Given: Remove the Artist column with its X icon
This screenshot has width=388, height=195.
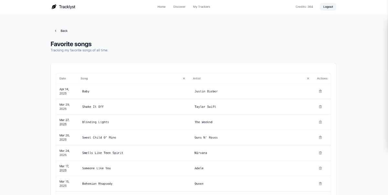Looking at the screenshot, I should (308, 78).
